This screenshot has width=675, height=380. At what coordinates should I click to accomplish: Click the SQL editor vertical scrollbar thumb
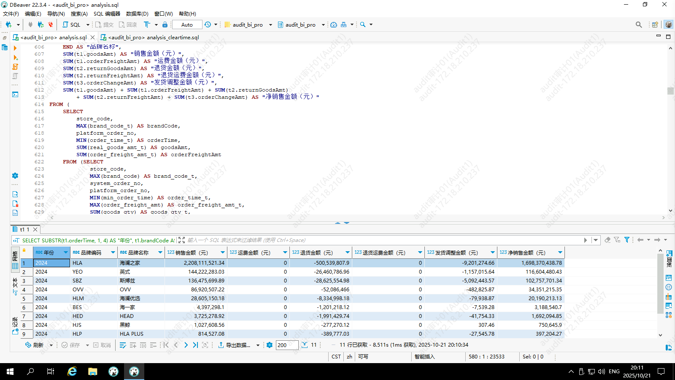tap(670, 91)
